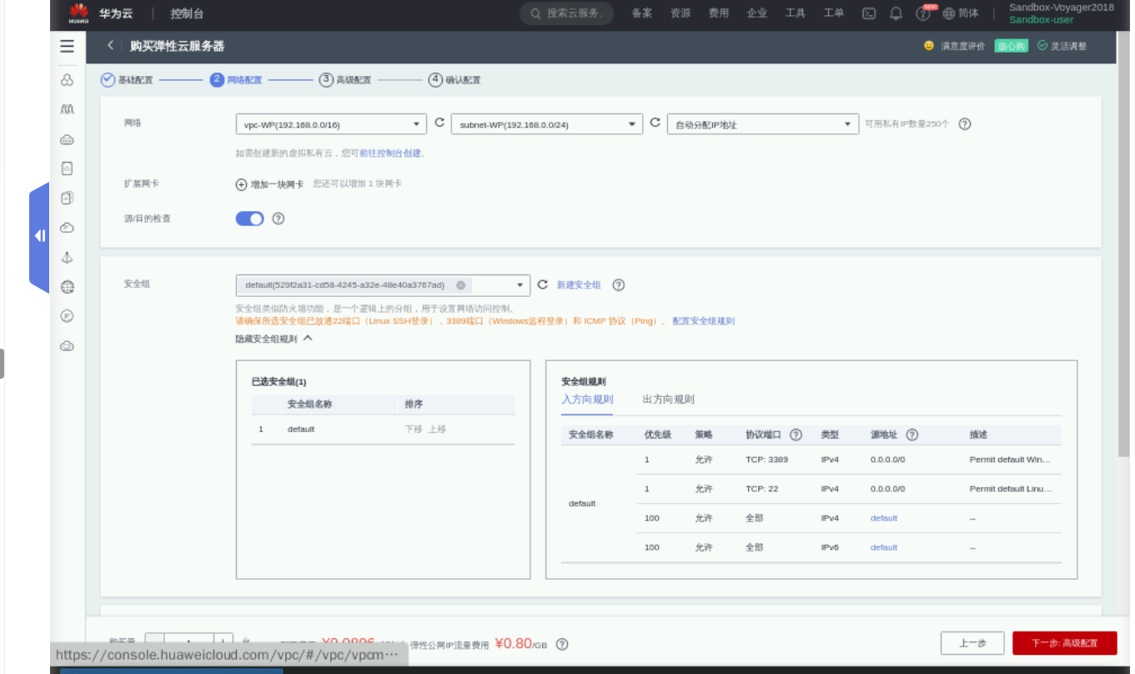1135x674 pixels.
Task: Click the wave-shaped sidebar icon
Action: (x=68, y=109)
